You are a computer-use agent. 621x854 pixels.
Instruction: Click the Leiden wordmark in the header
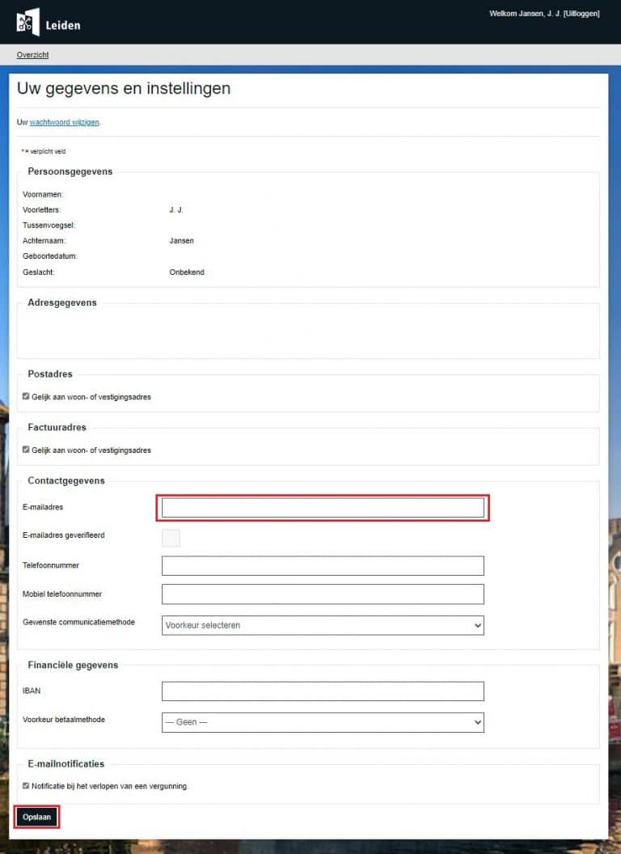coord(63,25)
